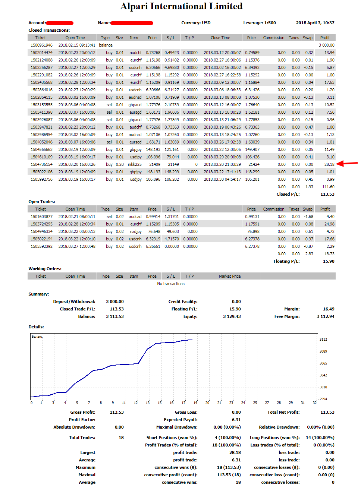Select the 'Currency: USD' text
Viewport: 361px width, 486px height.
(x=196, y=23)
